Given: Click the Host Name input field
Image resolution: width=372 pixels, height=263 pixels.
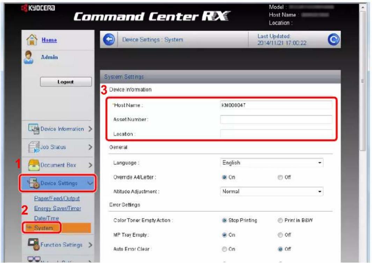Looking at the screenshot, I should point(276,105).
